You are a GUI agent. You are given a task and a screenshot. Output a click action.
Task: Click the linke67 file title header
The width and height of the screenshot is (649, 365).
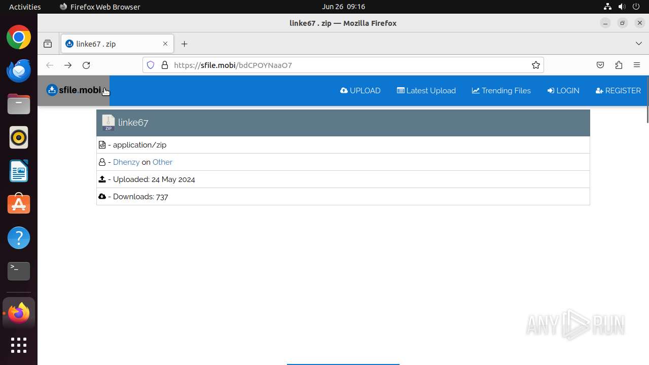(x=133, y=123)
